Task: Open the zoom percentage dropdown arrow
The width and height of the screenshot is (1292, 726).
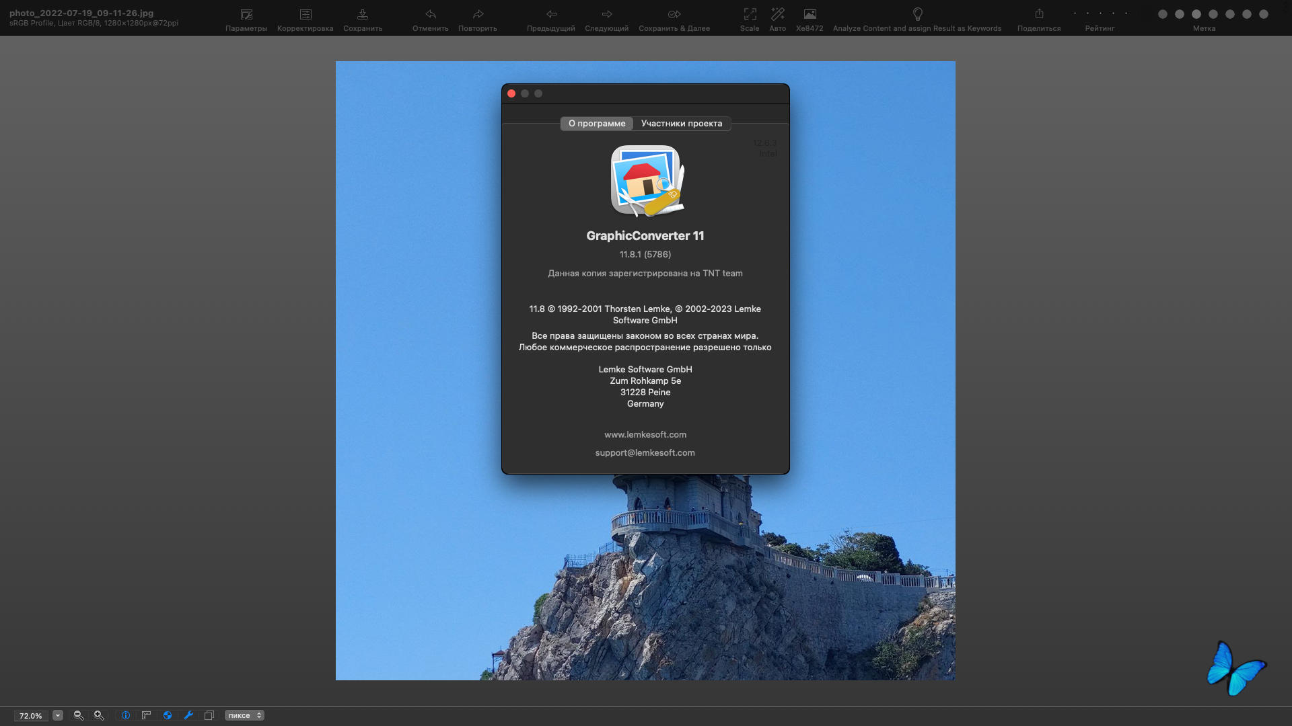Action: pyautogui.click(x=58, y=715)
